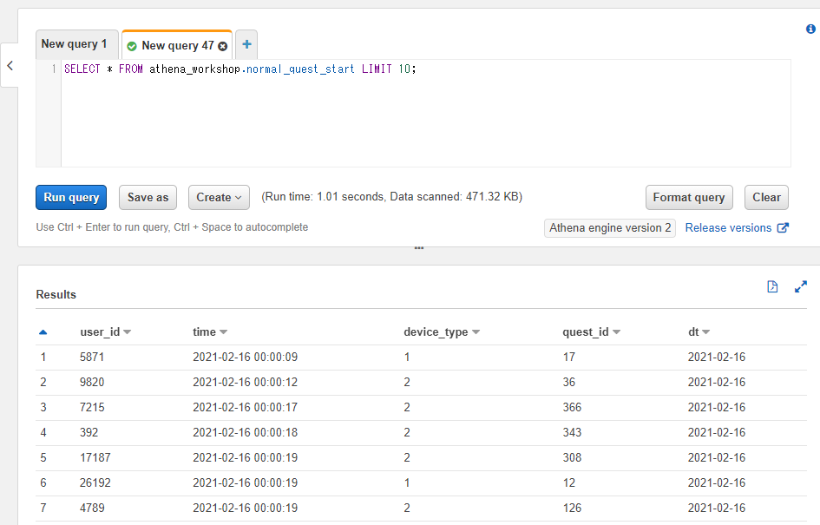The width and height of the screenshot is (820, 525).
Task: Click inside the SQL query editor
Action: (x=426, y=114)
